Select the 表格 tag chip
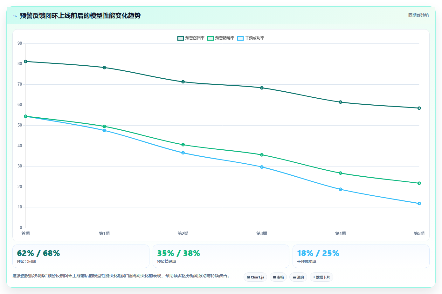Screen dimensions: 442x294 [278, 277]
